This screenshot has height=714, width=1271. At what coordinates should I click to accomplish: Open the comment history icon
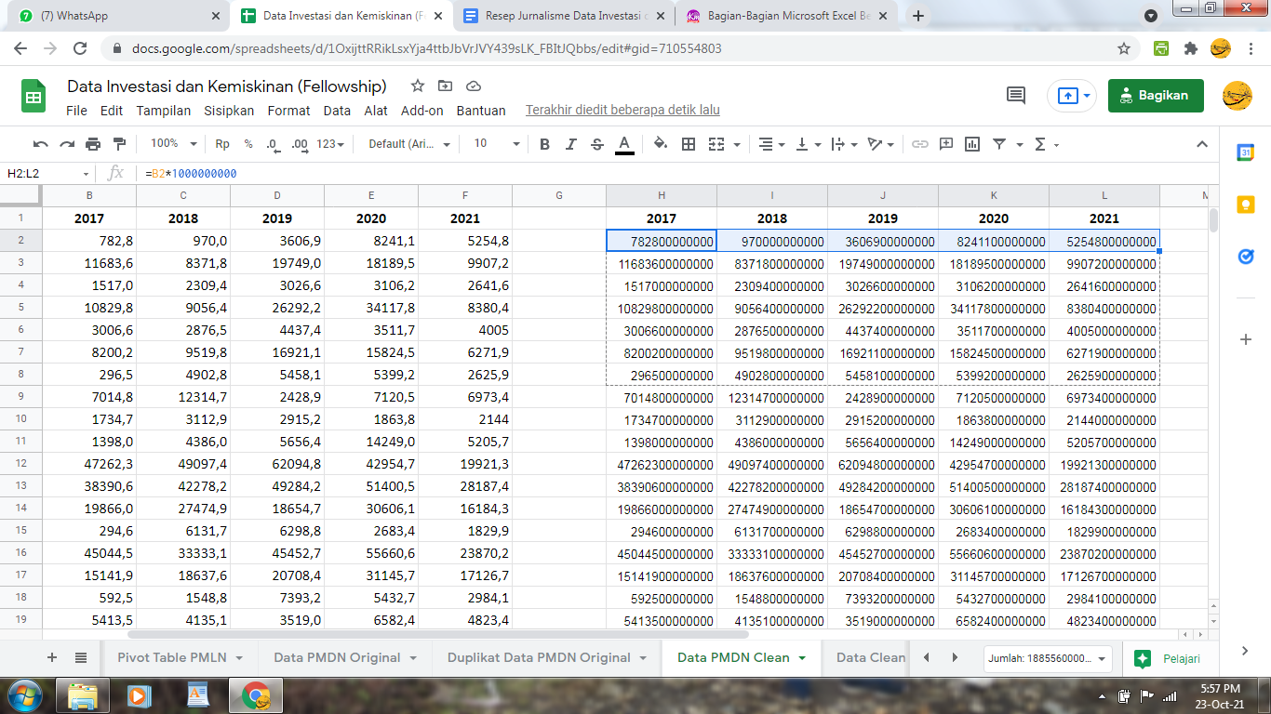[x=1016, y=95]
